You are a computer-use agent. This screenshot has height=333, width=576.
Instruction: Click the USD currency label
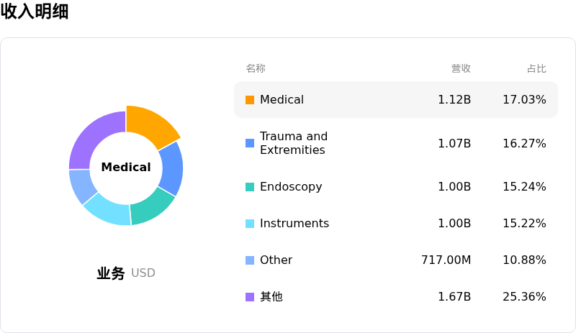pos(143,273)
